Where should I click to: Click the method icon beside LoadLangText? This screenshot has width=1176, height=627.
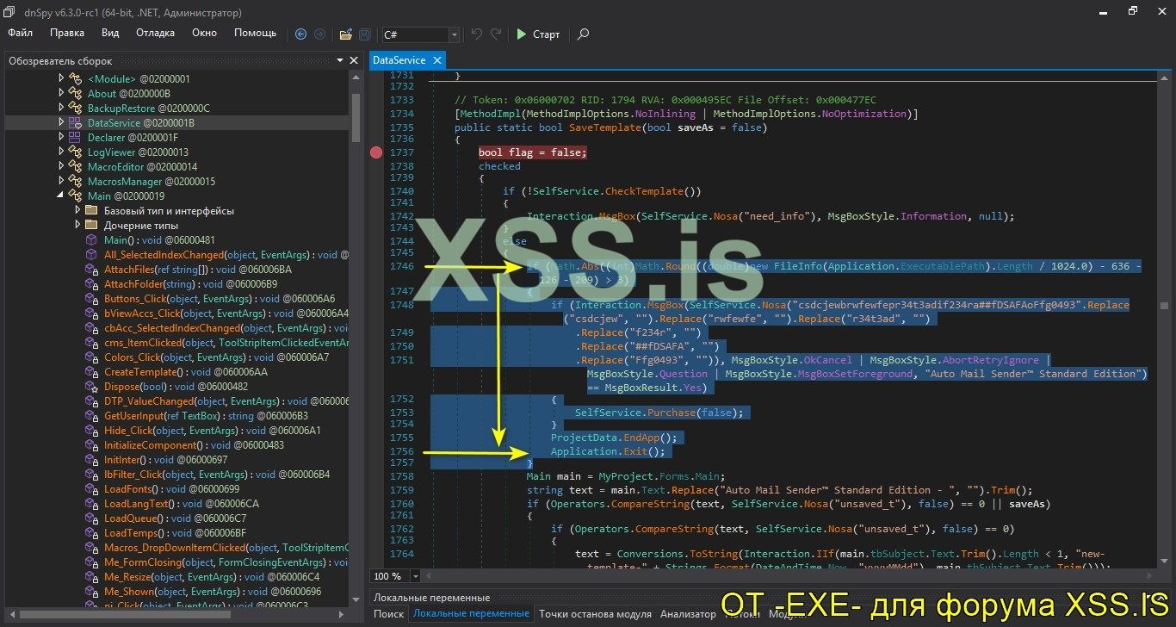[x=91, y=503]
